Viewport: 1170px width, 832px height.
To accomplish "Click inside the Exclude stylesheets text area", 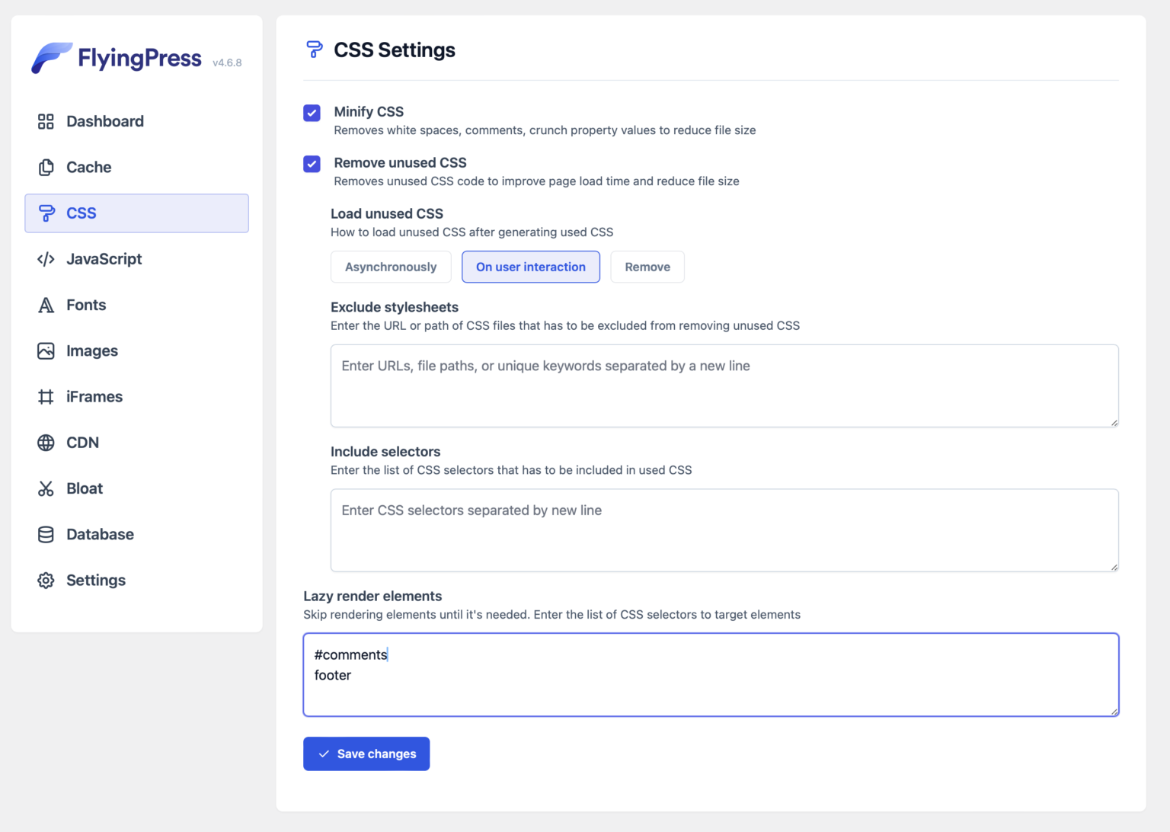I will (x=724, y=385).
